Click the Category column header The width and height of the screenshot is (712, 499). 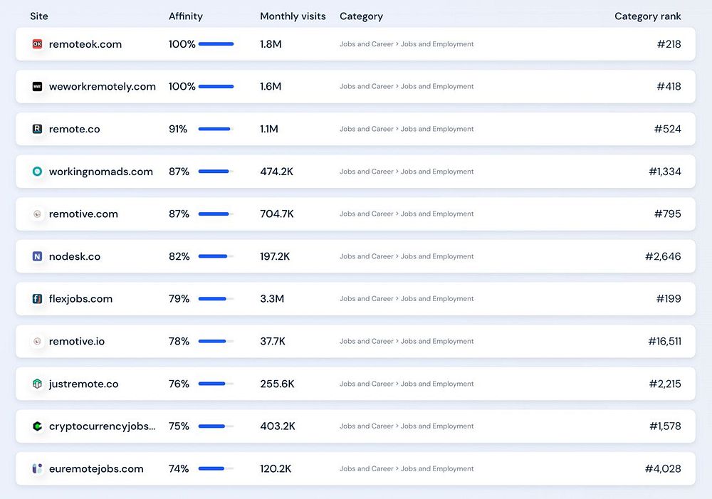pyautogui.click(x=362, y=16)
